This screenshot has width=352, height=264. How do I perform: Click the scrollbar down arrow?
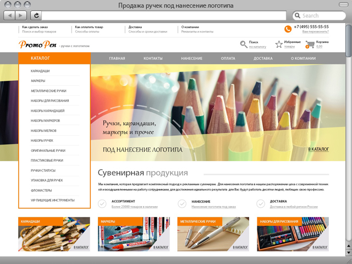pos(349,252)
